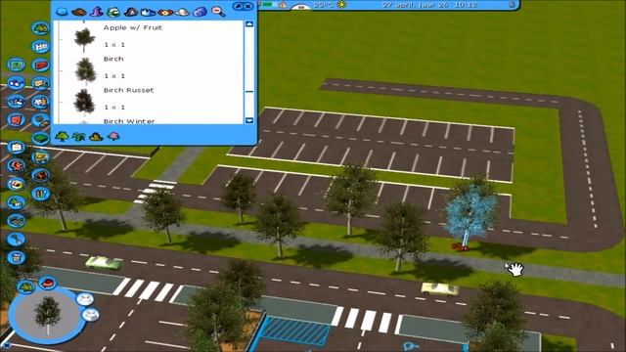Click the magnifier search icon in scenery window
626x352 pixels.
coord(218,11)
